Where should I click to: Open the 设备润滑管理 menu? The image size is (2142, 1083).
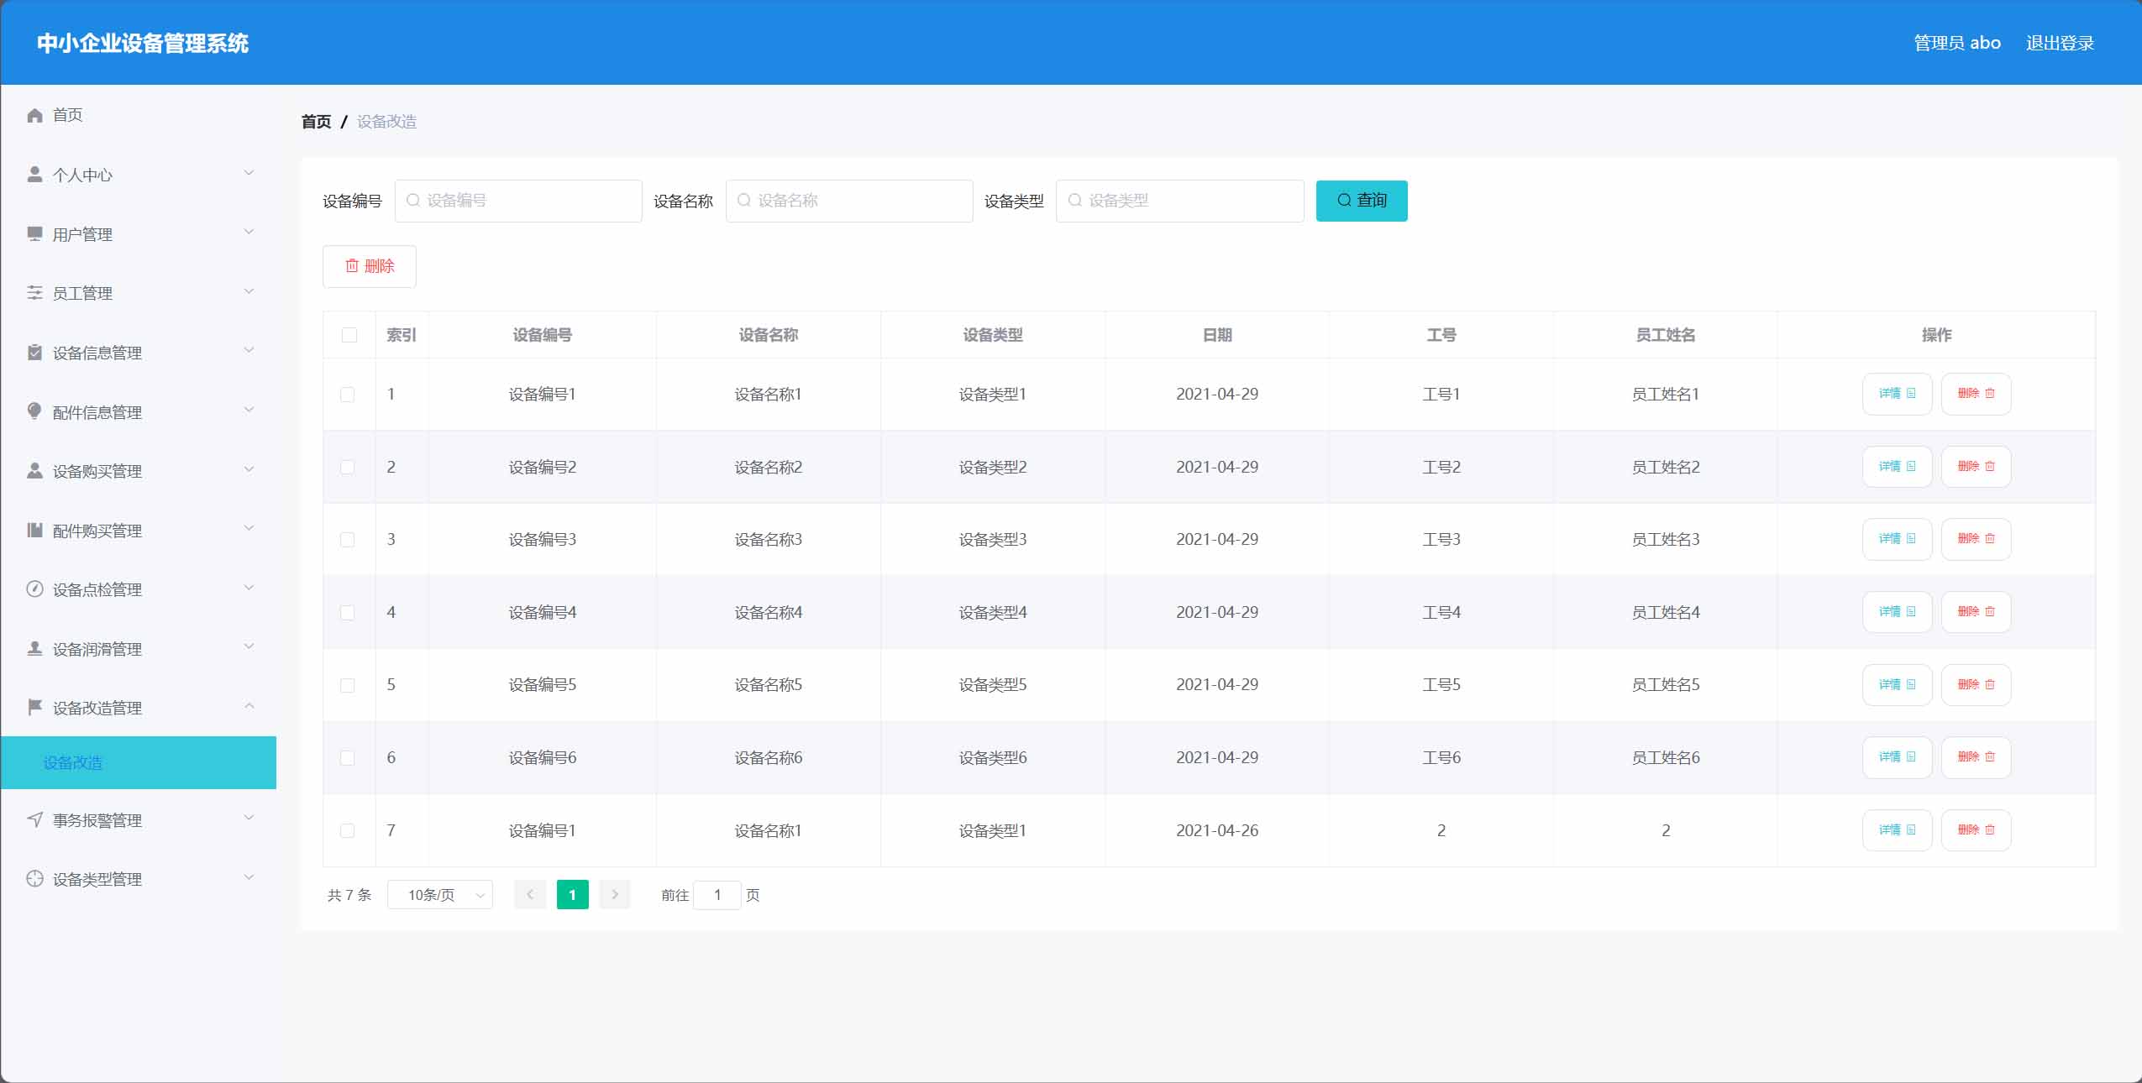point(139,648)
